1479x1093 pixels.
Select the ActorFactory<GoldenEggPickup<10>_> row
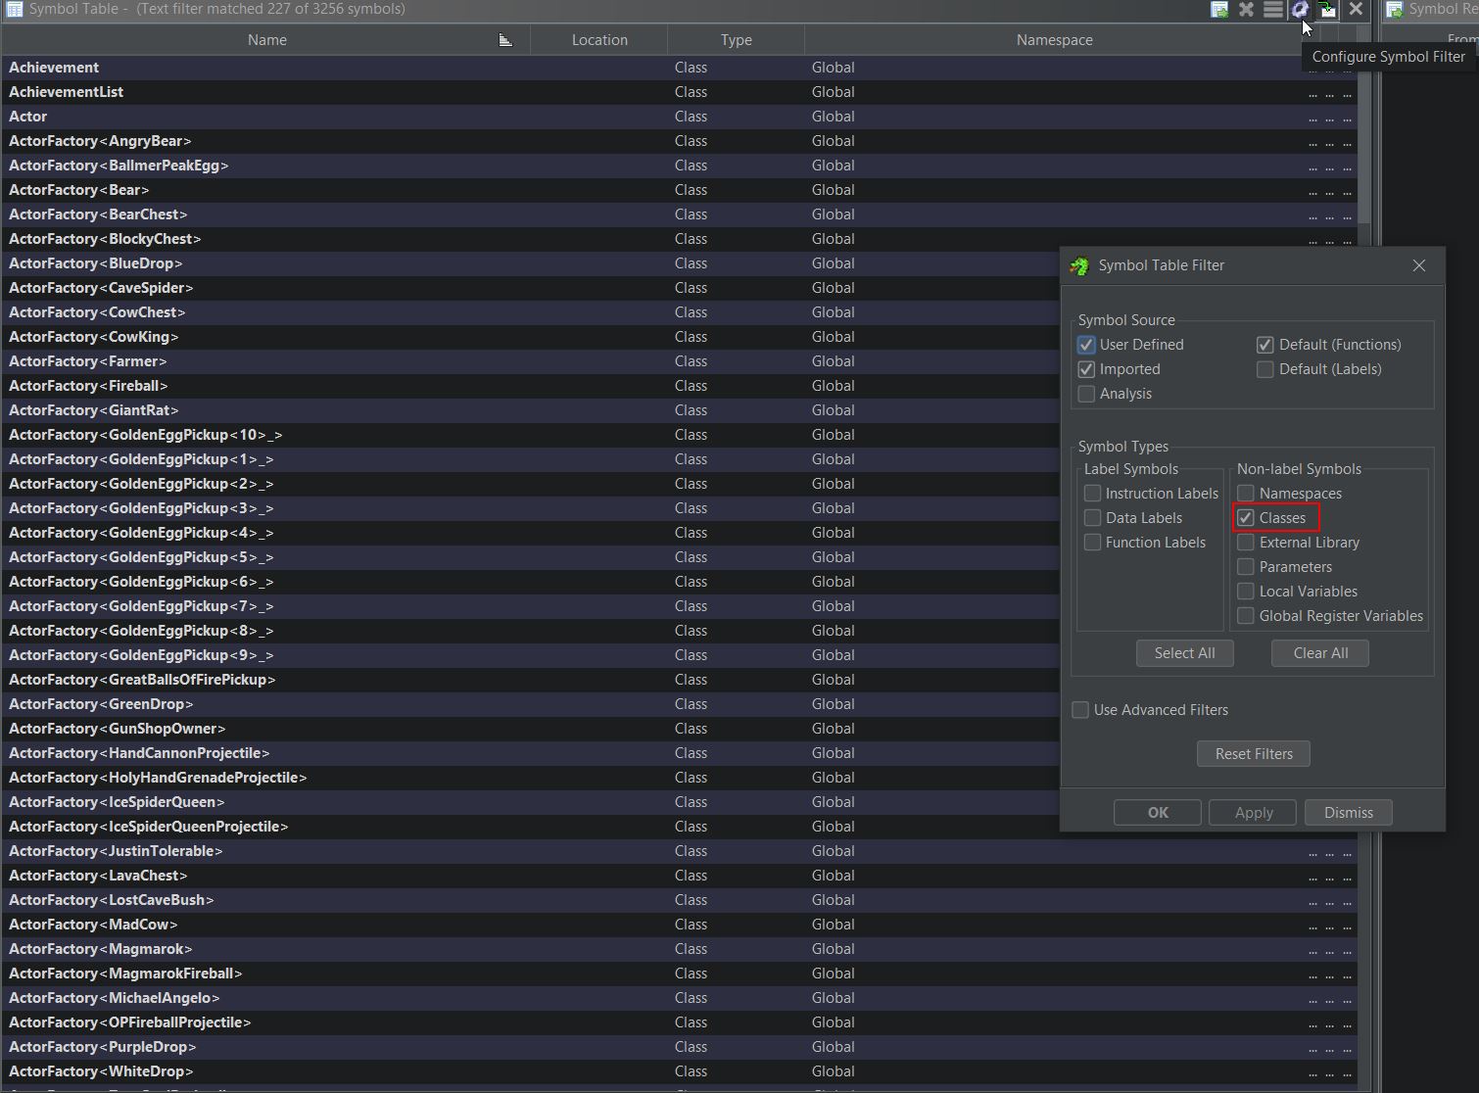[531, 435]
